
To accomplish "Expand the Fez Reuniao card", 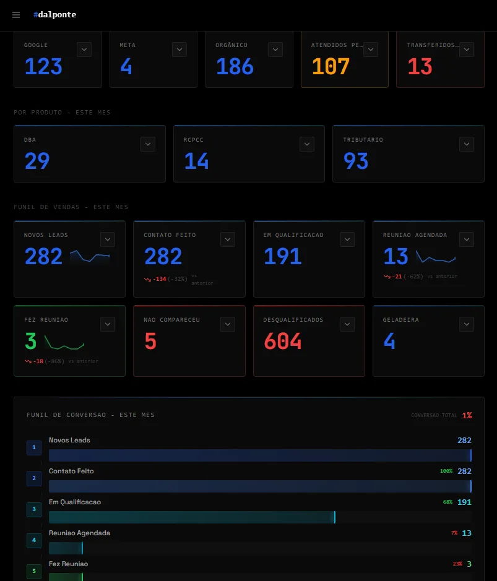I will tap(108, 324).
